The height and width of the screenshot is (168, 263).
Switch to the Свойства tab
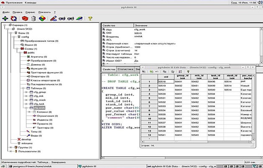point(109,69)
